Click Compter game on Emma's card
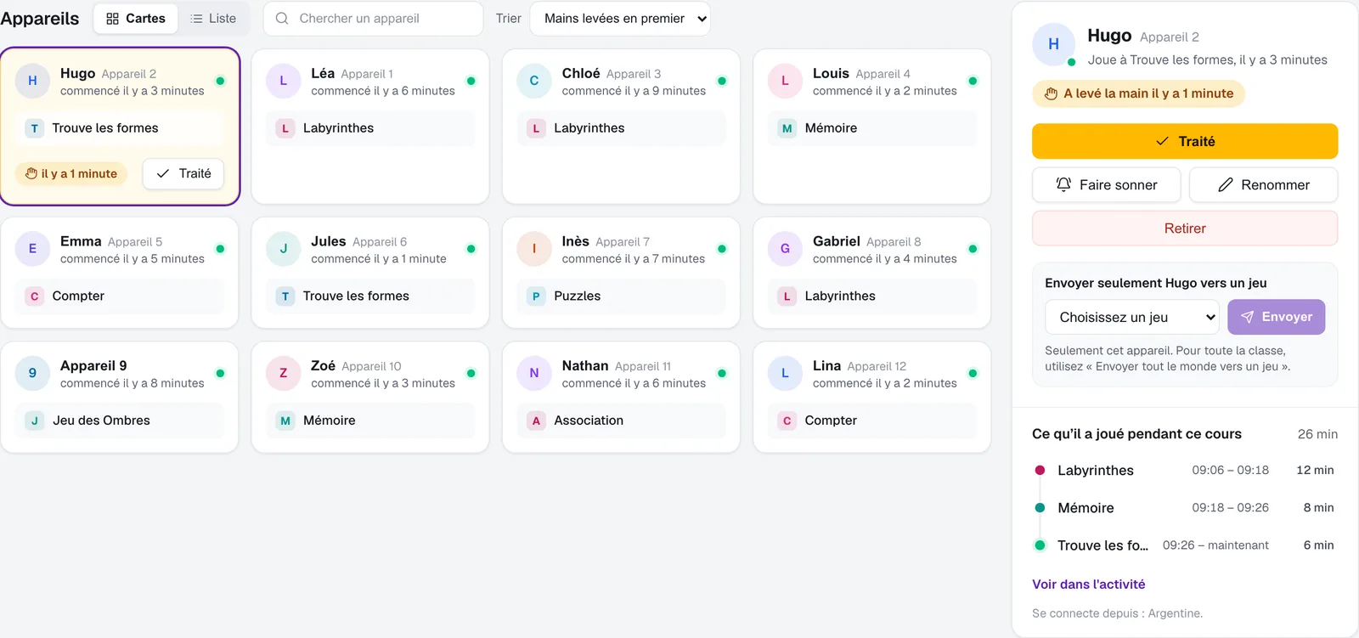The image size is (1359, 638). 120,296
